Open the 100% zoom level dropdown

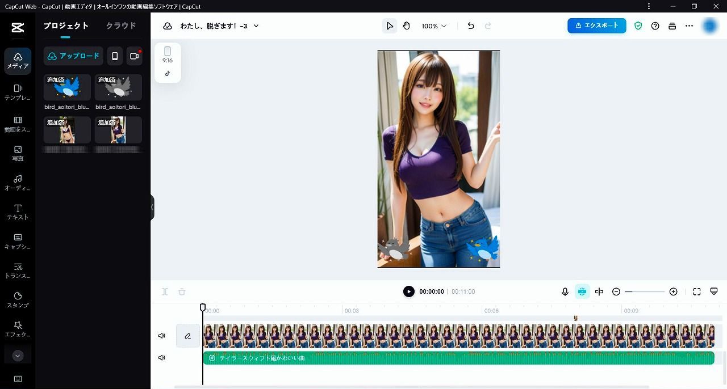coord(434,26)
